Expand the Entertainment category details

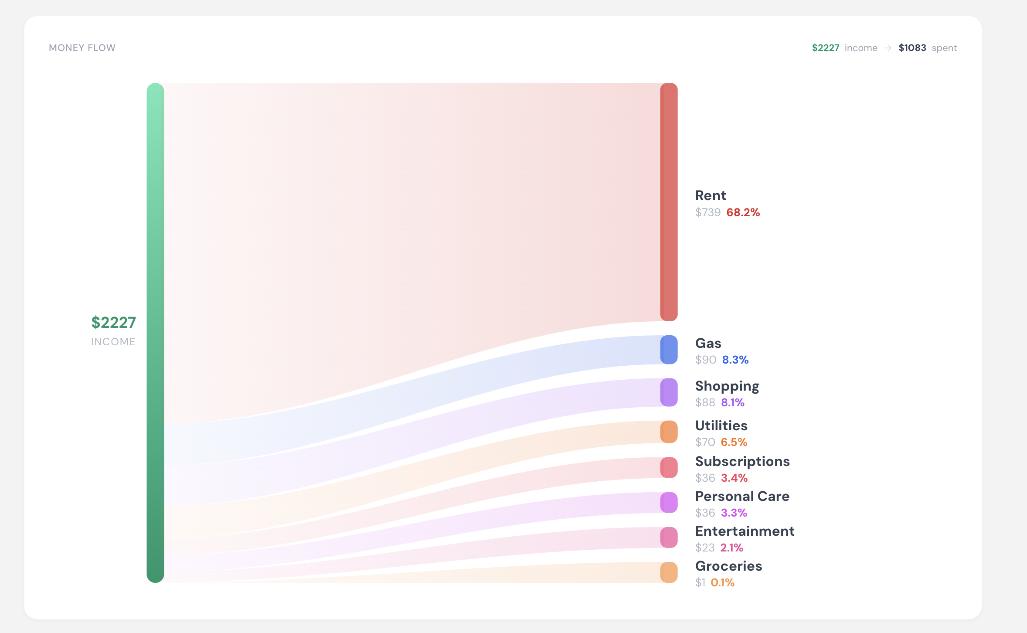pos(745,531)
